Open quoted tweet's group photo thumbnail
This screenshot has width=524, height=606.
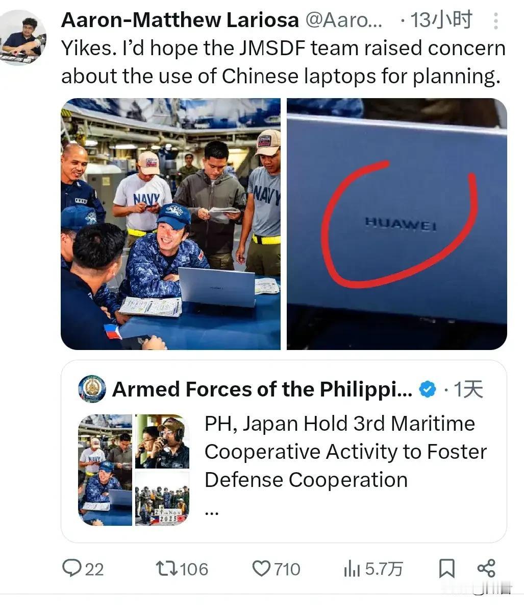pyautogui.click(x=162, y=498)
